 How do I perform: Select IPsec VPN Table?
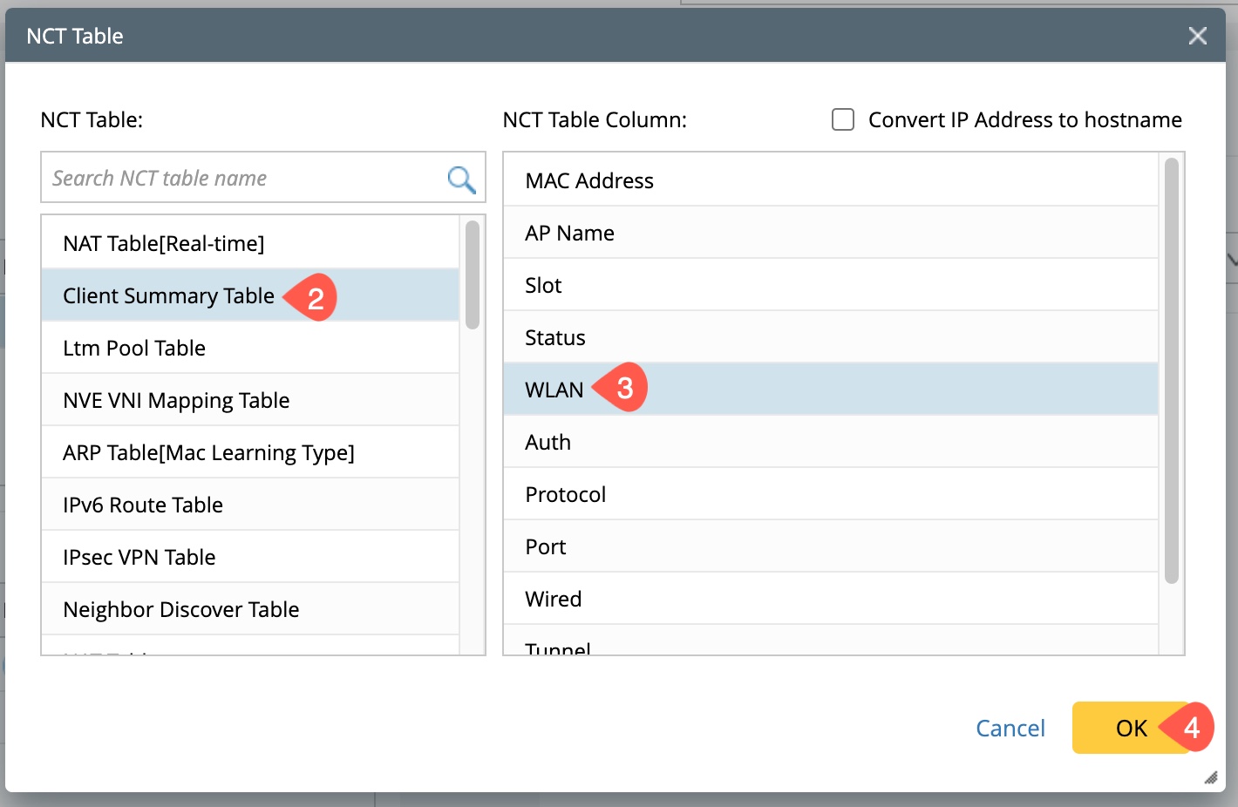pos(139,557)
